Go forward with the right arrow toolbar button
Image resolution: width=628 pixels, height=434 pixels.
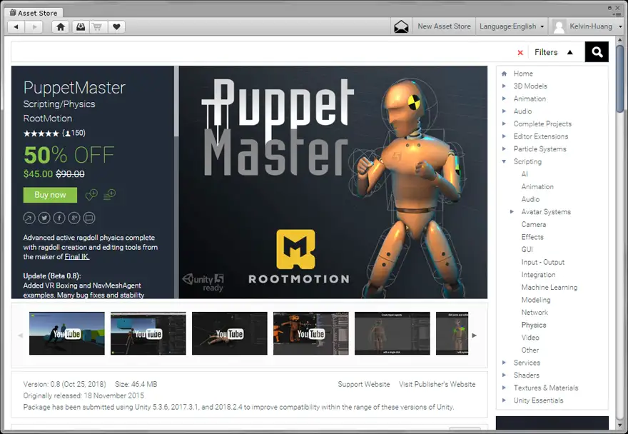[x=34, y=27]
